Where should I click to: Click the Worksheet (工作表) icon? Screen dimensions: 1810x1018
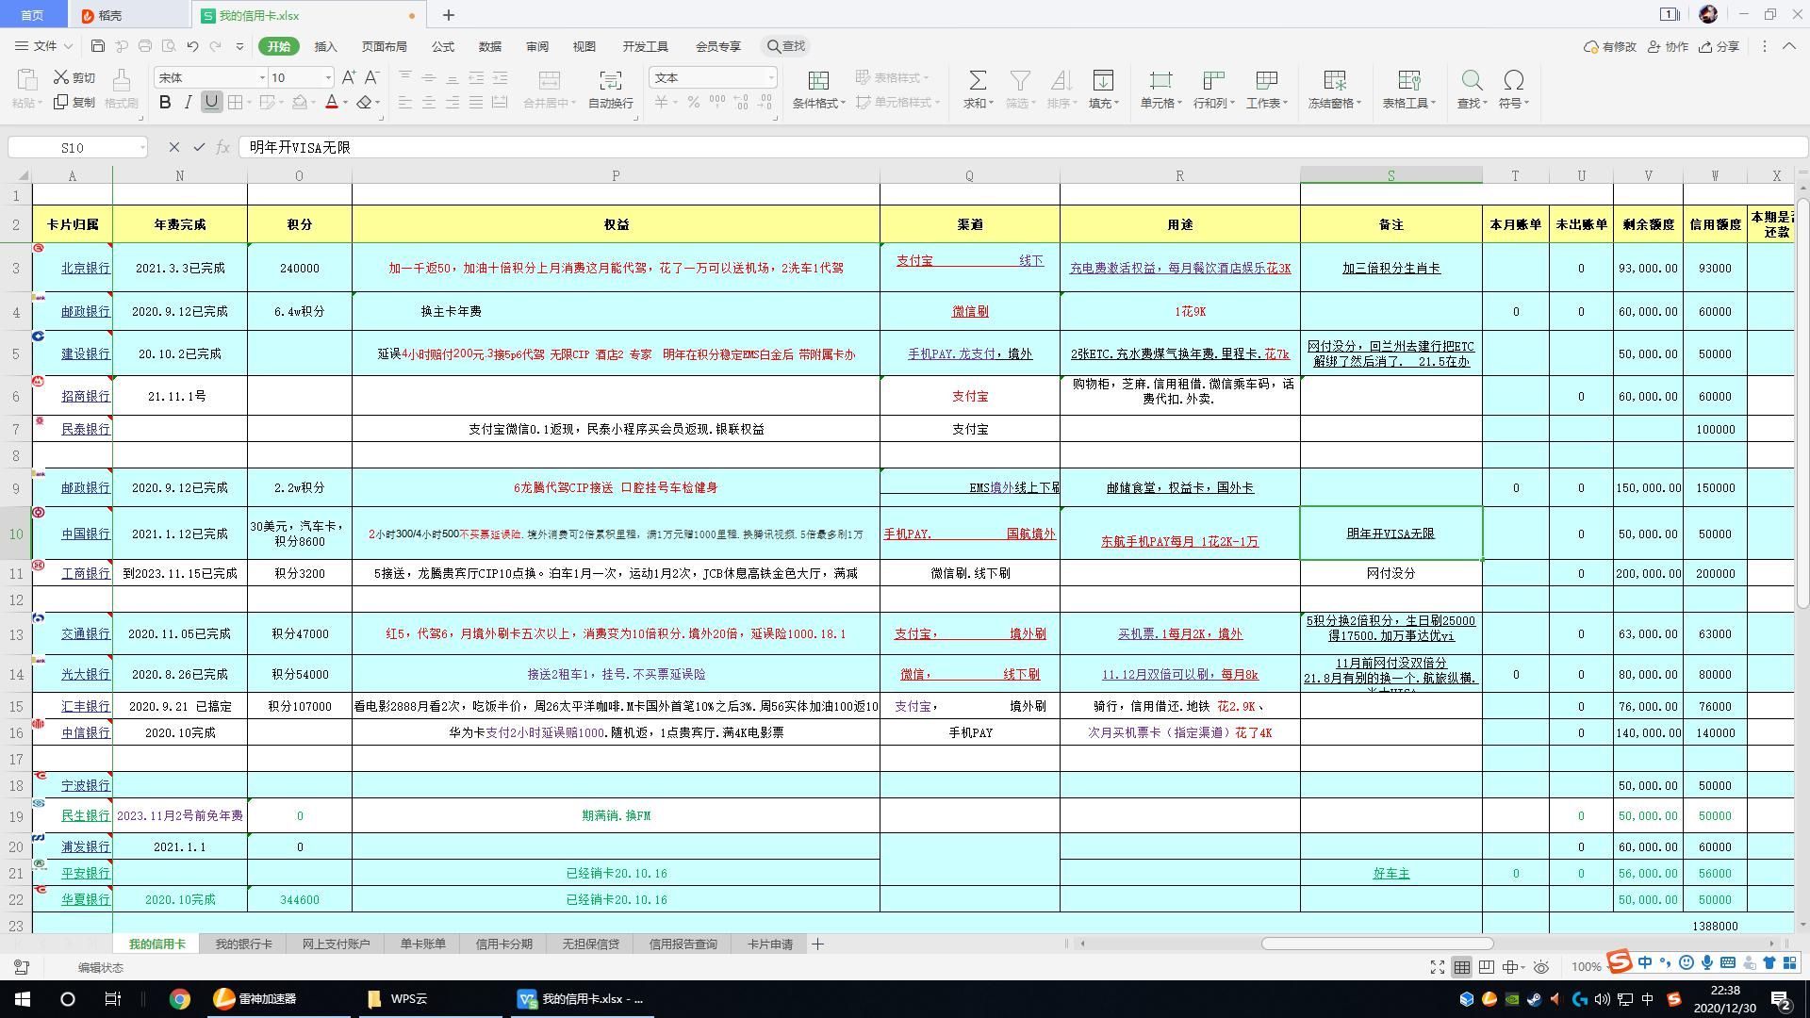[1266, 81]
